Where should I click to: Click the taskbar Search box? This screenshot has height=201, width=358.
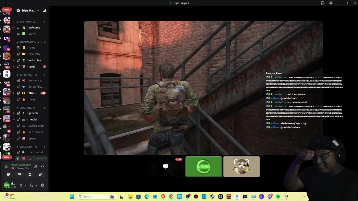tap(96, 197)
